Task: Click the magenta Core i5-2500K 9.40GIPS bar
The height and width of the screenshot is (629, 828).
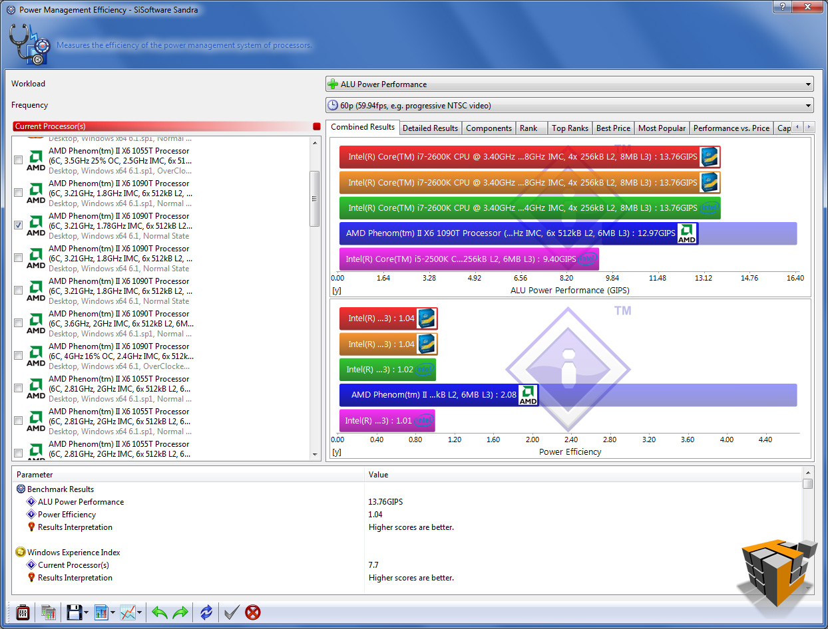Action: pyautogui.click(x=469, y=259)
